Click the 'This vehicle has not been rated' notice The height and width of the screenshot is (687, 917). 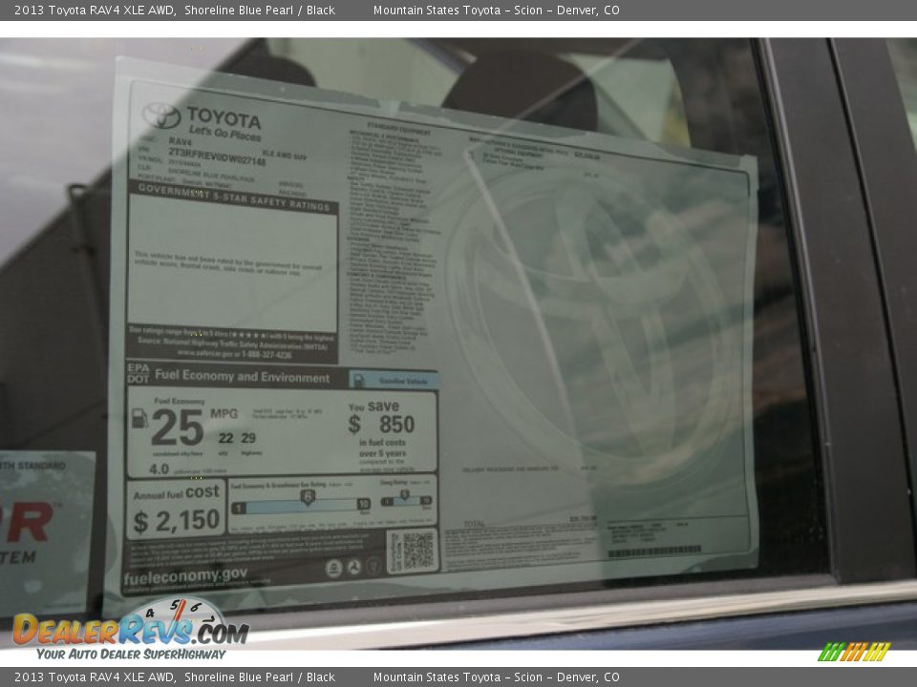tap(228, 263)
